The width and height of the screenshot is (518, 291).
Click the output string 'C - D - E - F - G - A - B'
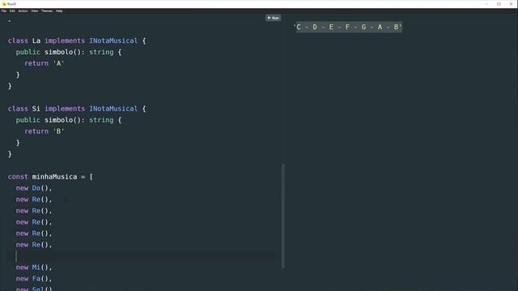347,27
